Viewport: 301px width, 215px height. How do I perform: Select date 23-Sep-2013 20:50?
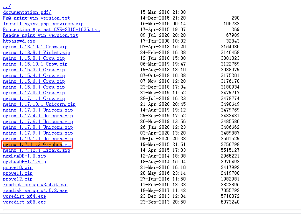(x=163, y=202)
